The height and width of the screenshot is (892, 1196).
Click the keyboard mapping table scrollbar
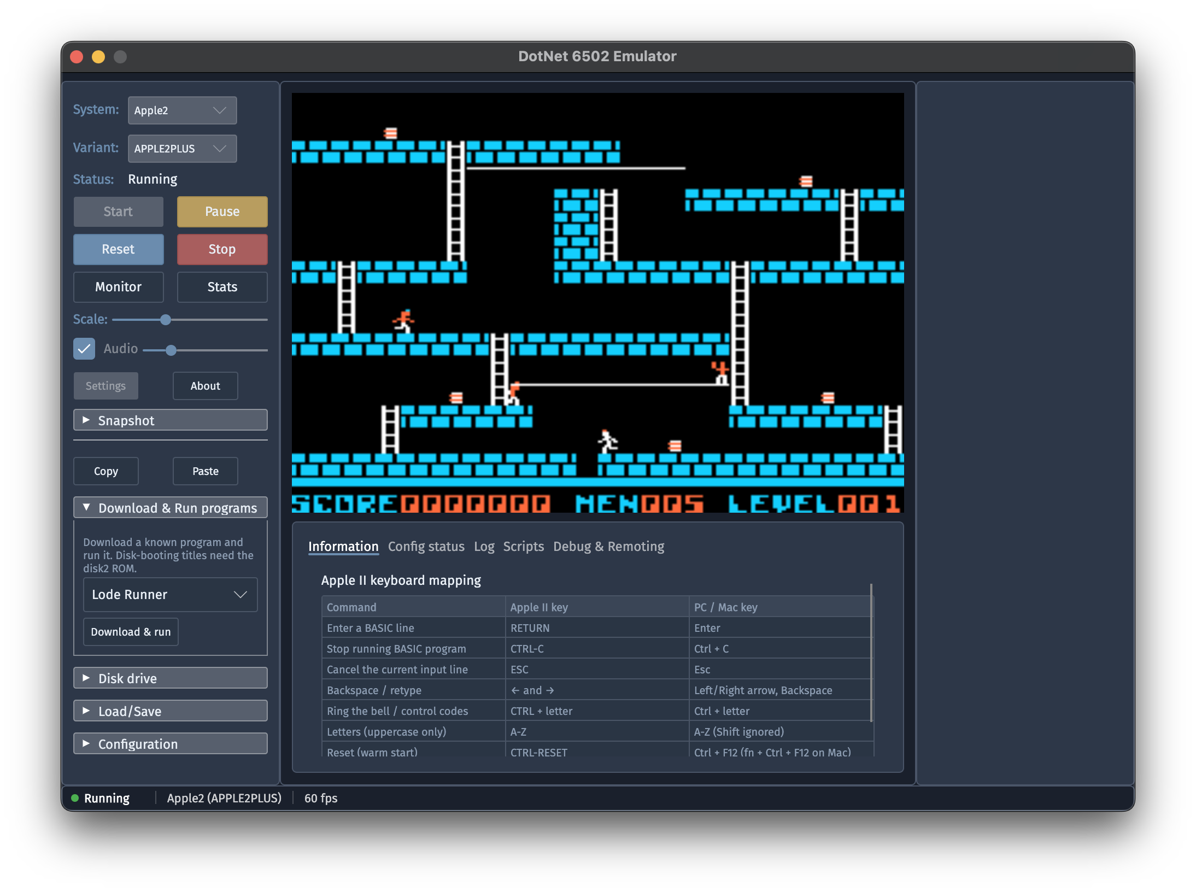tap(871, 653)
